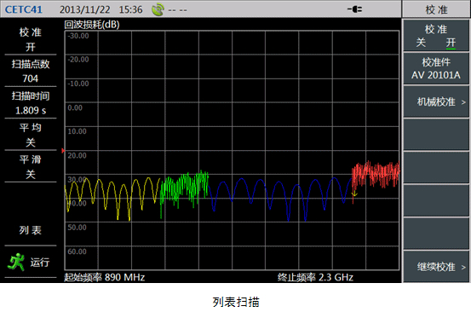
Task: Open the 校准 menu header
Action: [x=436, y=9]
